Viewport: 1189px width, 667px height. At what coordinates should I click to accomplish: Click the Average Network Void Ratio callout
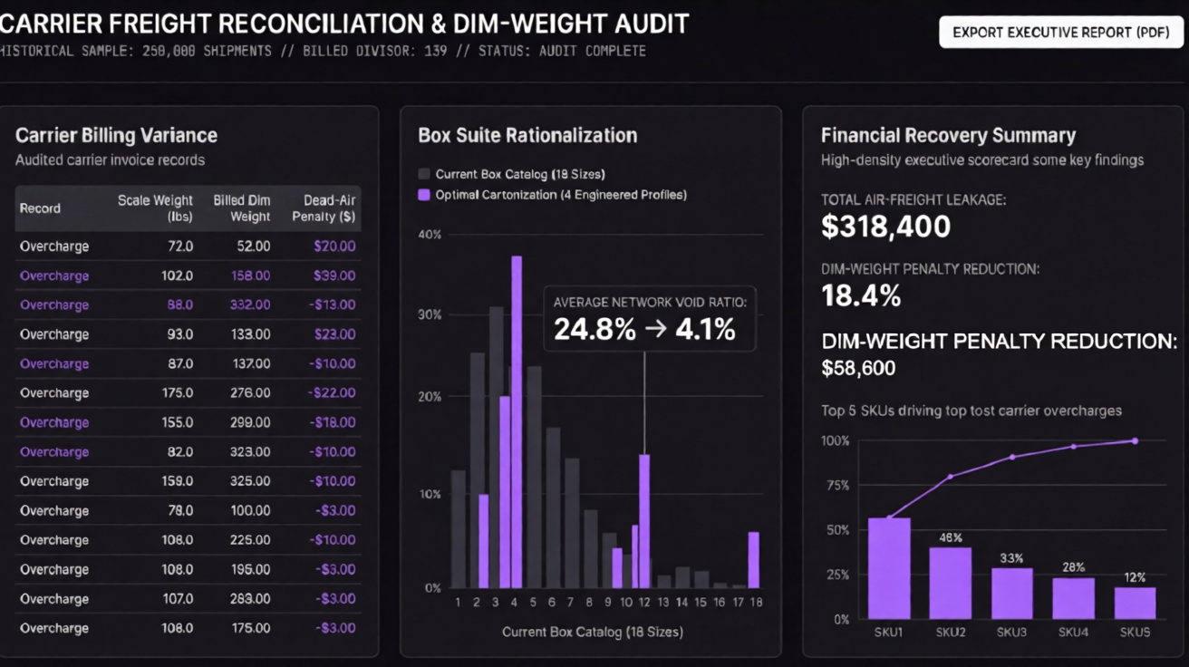[650, 319]
